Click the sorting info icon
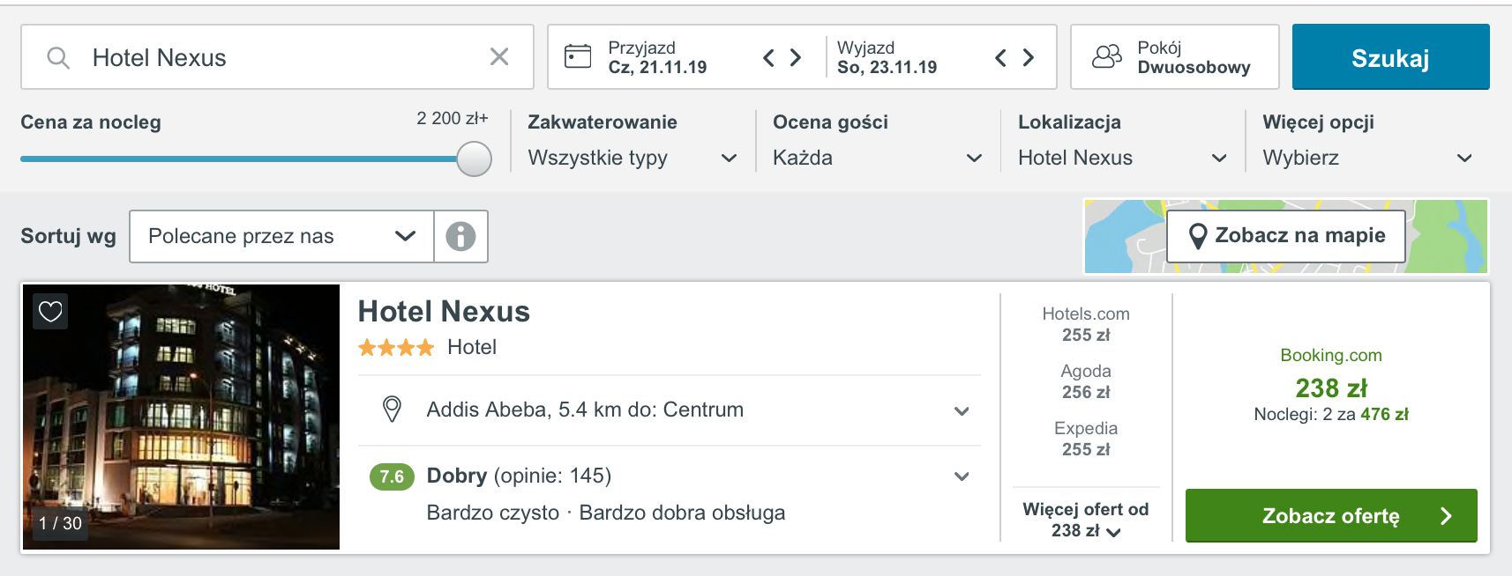1512x576 pixels. pyautogui.click(x=460, y=236)
